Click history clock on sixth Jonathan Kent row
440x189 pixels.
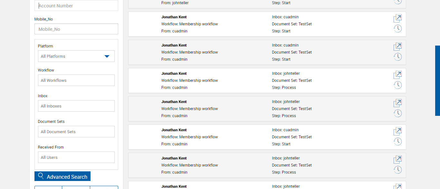pos(398,170)
